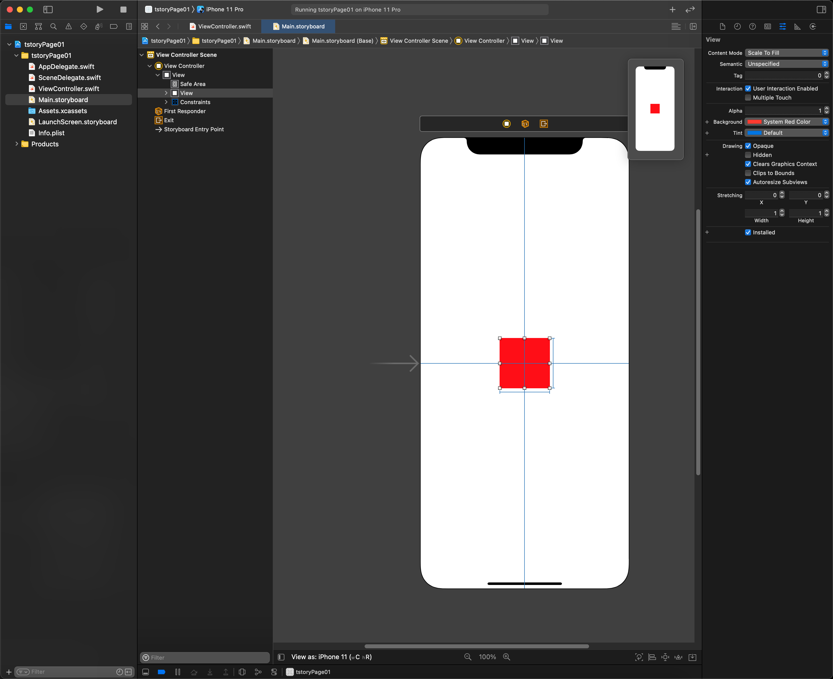833x679 pixels.
Task: Enable the Hidden checkbox
Action: (x=748, y=155)
